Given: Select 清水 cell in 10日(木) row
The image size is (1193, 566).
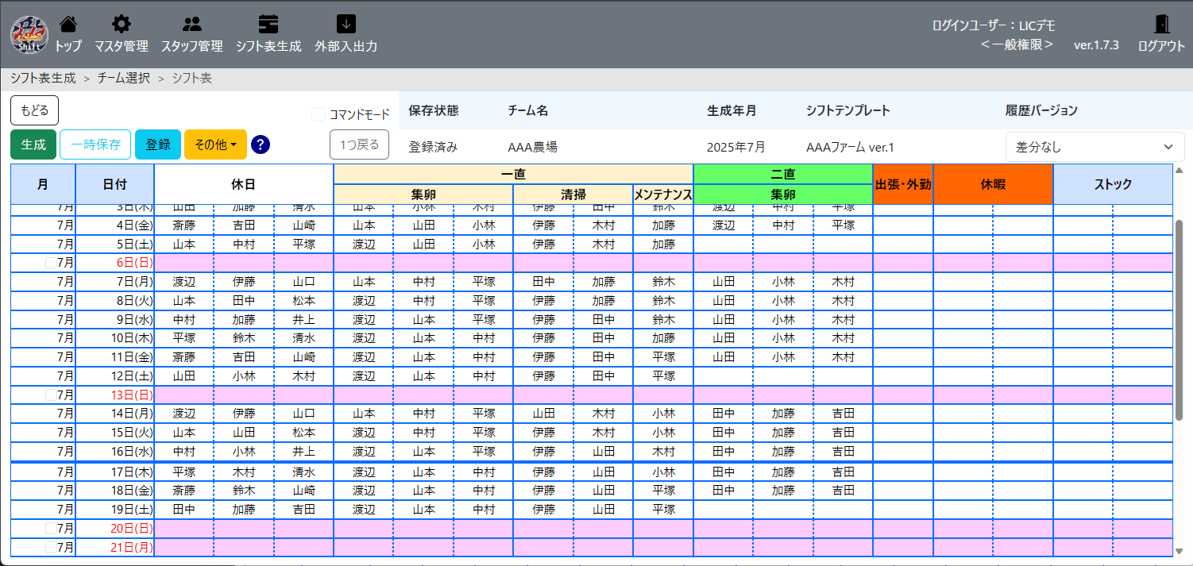Looking at the screenshot, I should (x=303, y=338).
